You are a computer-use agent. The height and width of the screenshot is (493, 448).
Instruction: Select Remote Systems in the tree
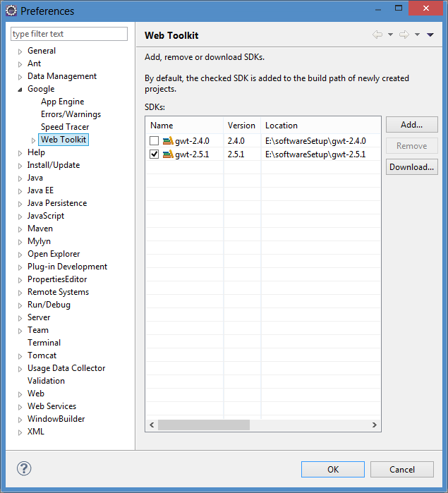tap(58, 292)
